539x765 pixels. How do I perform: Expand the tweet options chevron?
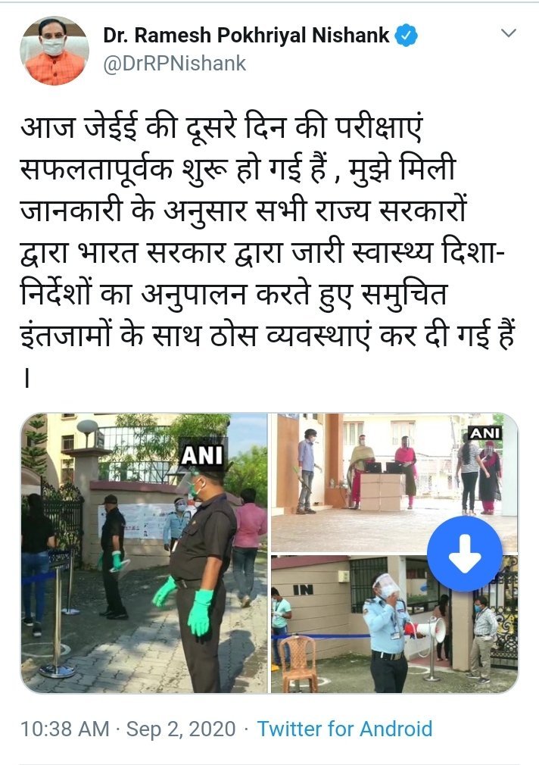pyautogui.click(x=509, y=33)
